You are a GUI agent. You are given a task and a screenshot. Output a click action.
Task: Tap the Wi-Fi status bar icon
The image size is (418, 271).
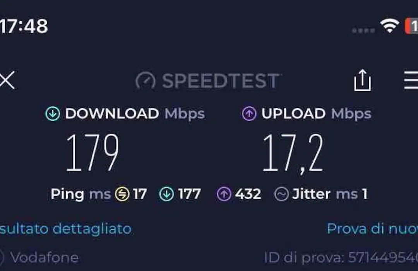pyautogui.click(x=389, y=26)
